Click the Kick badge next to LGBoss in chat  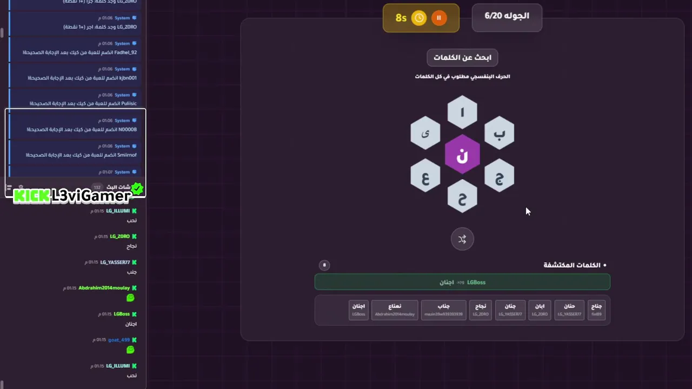click(134, 314)
